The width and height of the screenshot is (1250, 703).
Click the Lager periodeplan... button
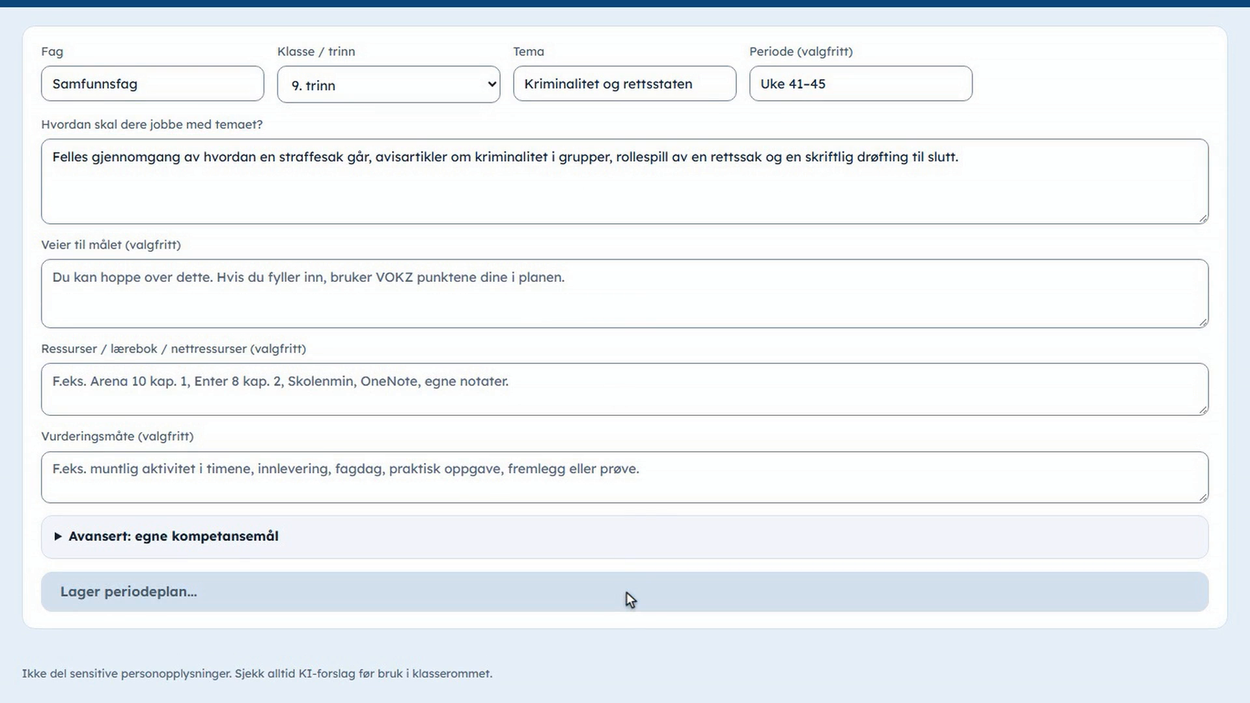pos(624,592)
